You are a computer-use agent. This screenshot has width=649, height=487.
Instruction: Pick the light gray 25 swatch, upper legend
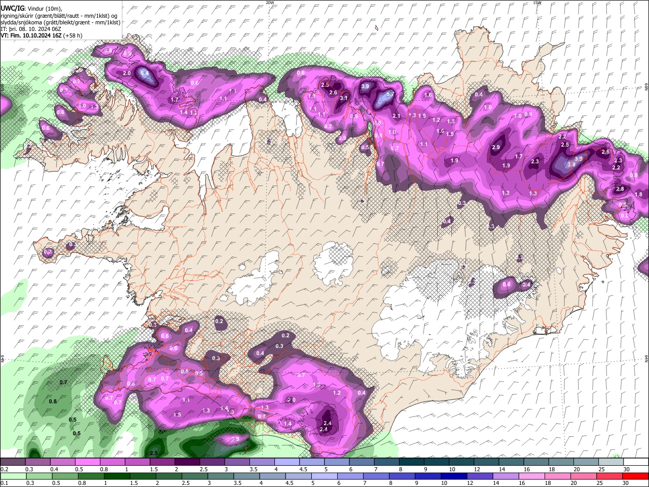[610, 462]
